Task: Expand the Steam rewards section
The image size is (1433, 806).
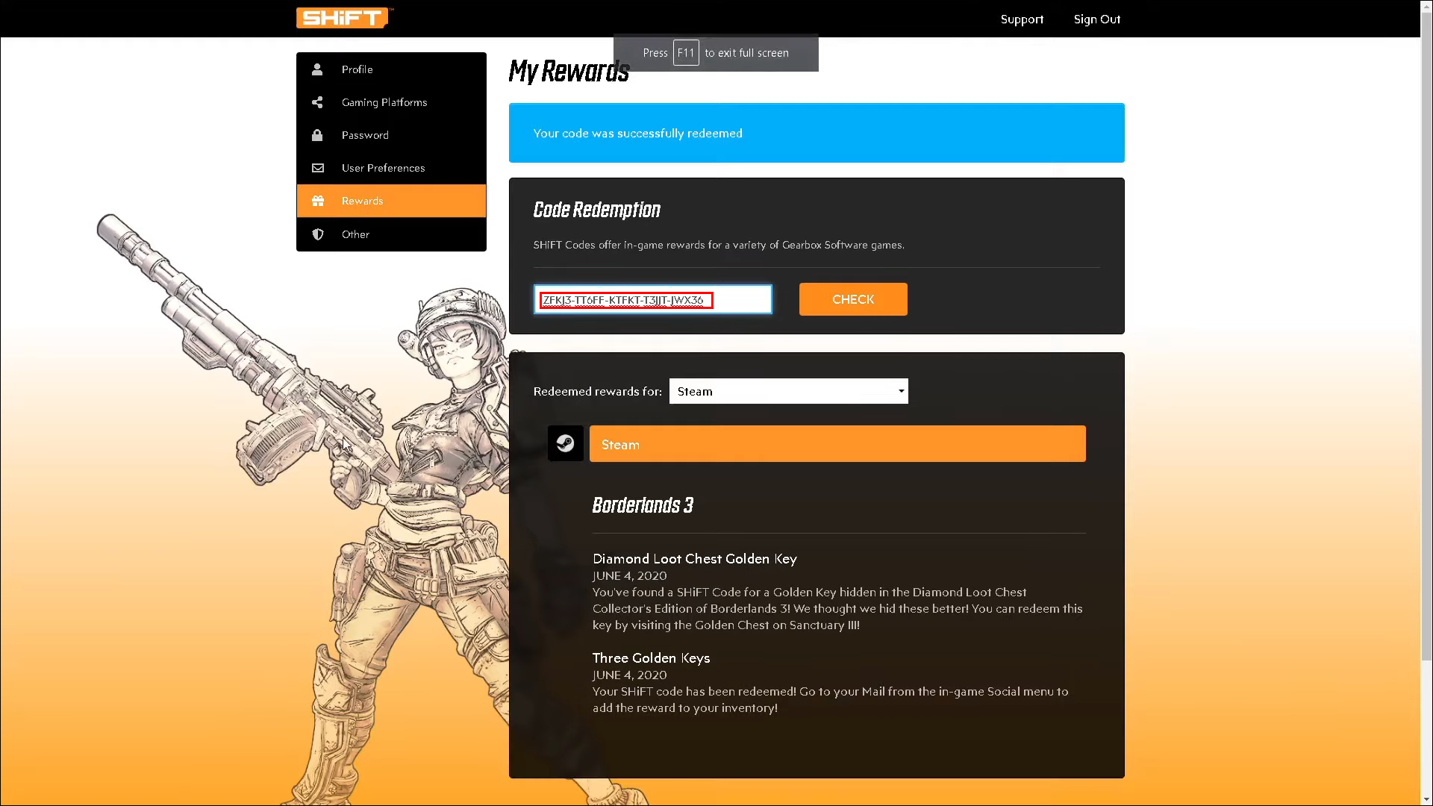Action: pos(837,444)
